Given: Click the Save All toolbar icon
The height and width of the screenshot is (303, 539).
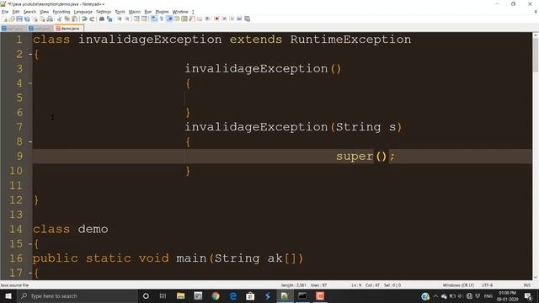Looking at the screenshot, I should (x=27, y=19).
